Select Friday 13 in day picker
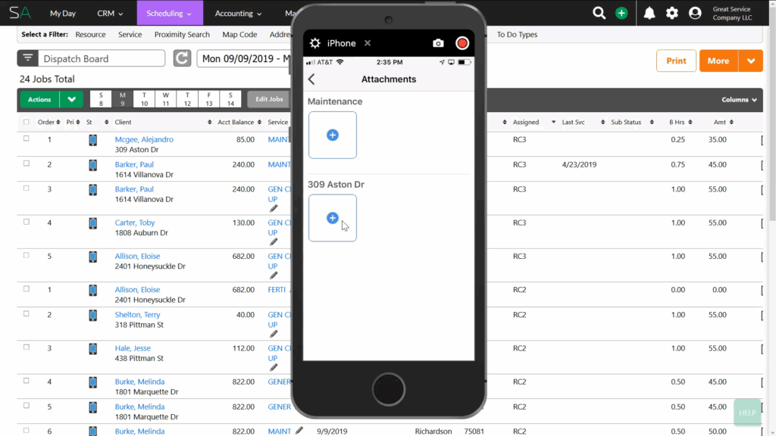 point(209,99)
